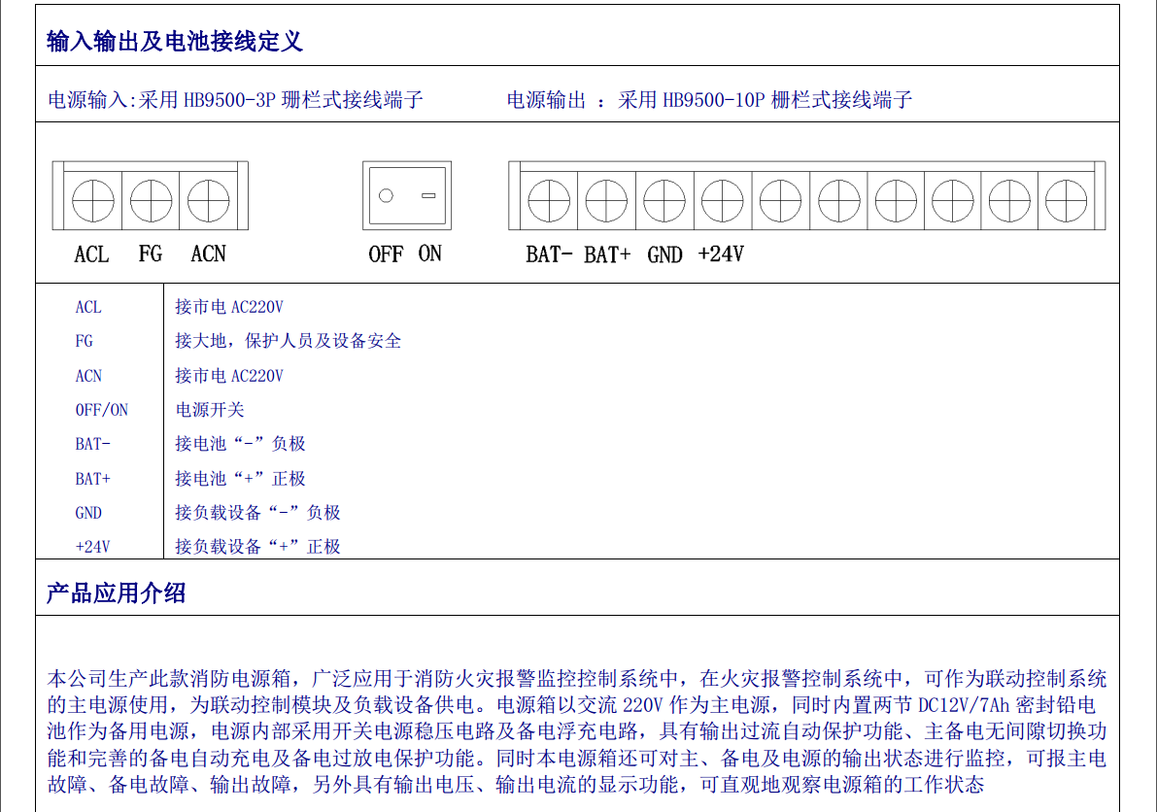Click the product introduction paragraph's first line
1157x812 pixels.
[577, 678]
